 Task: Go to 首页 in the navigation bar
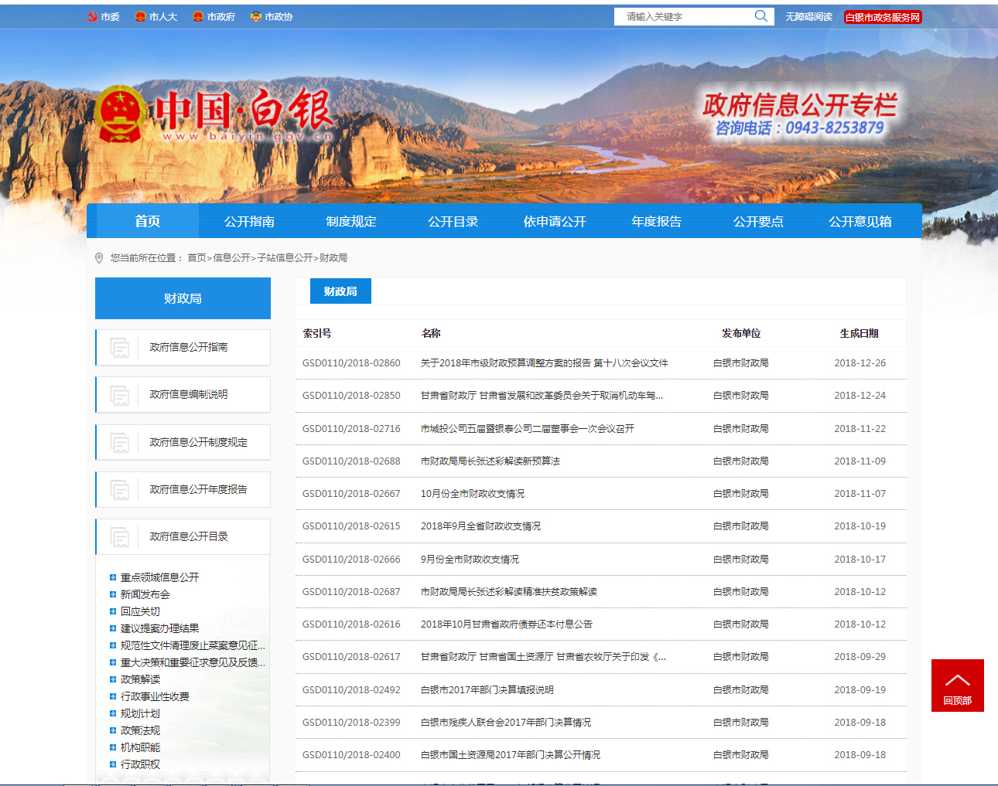click(147, 221)
